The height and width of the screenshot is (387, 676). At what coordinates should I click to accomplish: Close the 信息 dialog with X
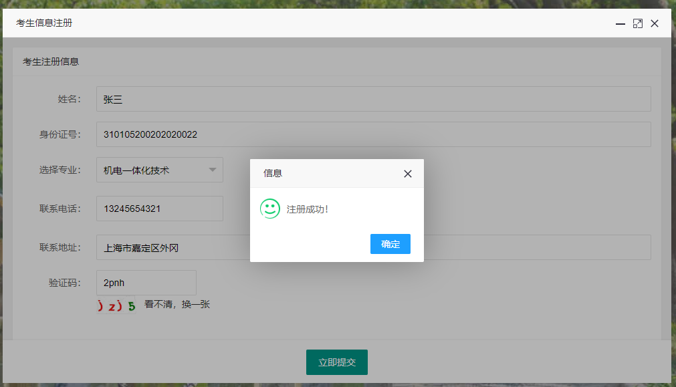click(x=408, y=174)
